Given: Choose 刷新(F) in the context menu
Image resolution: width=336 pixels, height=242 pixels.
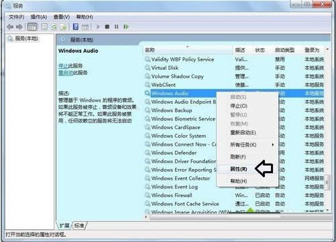Looking at the screenshot, I should [238, 157].
